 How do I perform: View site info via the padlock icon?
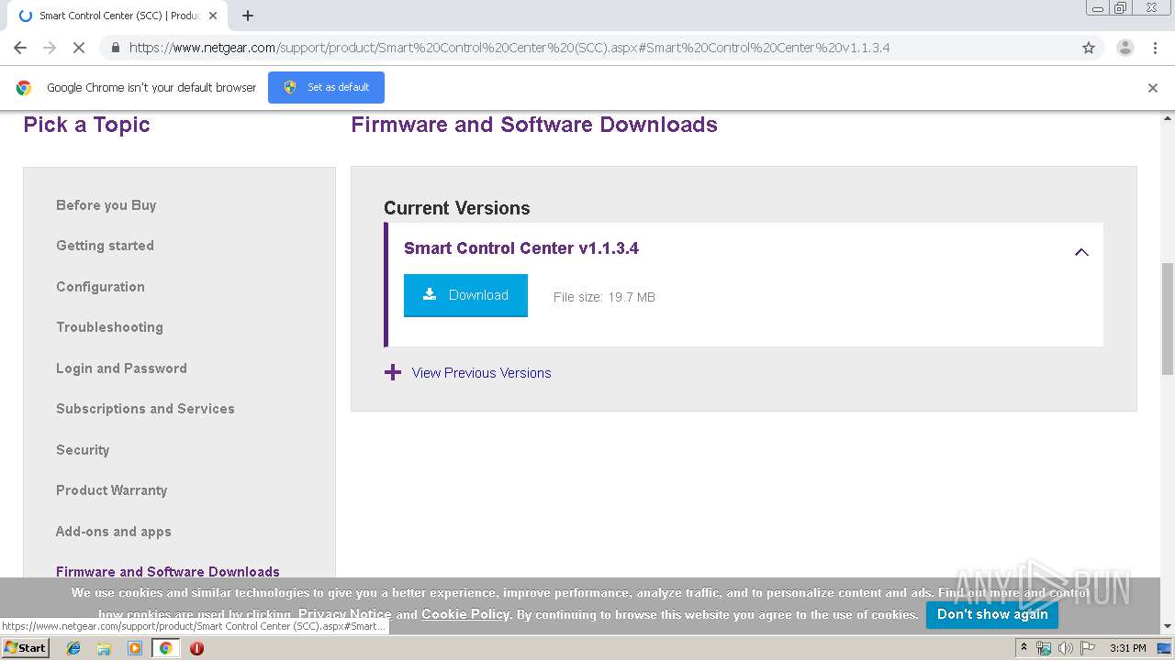tap(115, 48)
